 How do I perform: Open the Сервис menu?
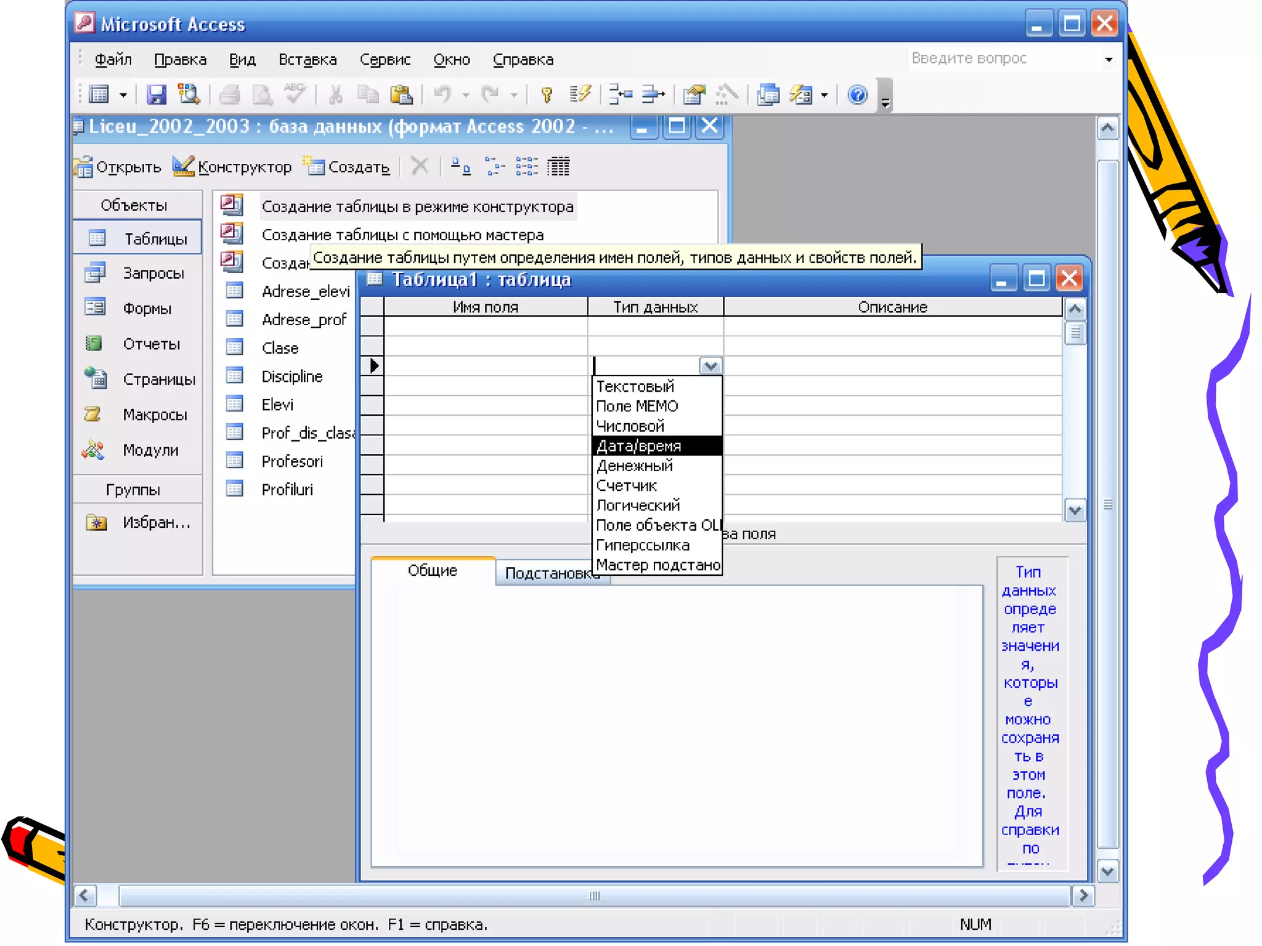tap(385, 60)
